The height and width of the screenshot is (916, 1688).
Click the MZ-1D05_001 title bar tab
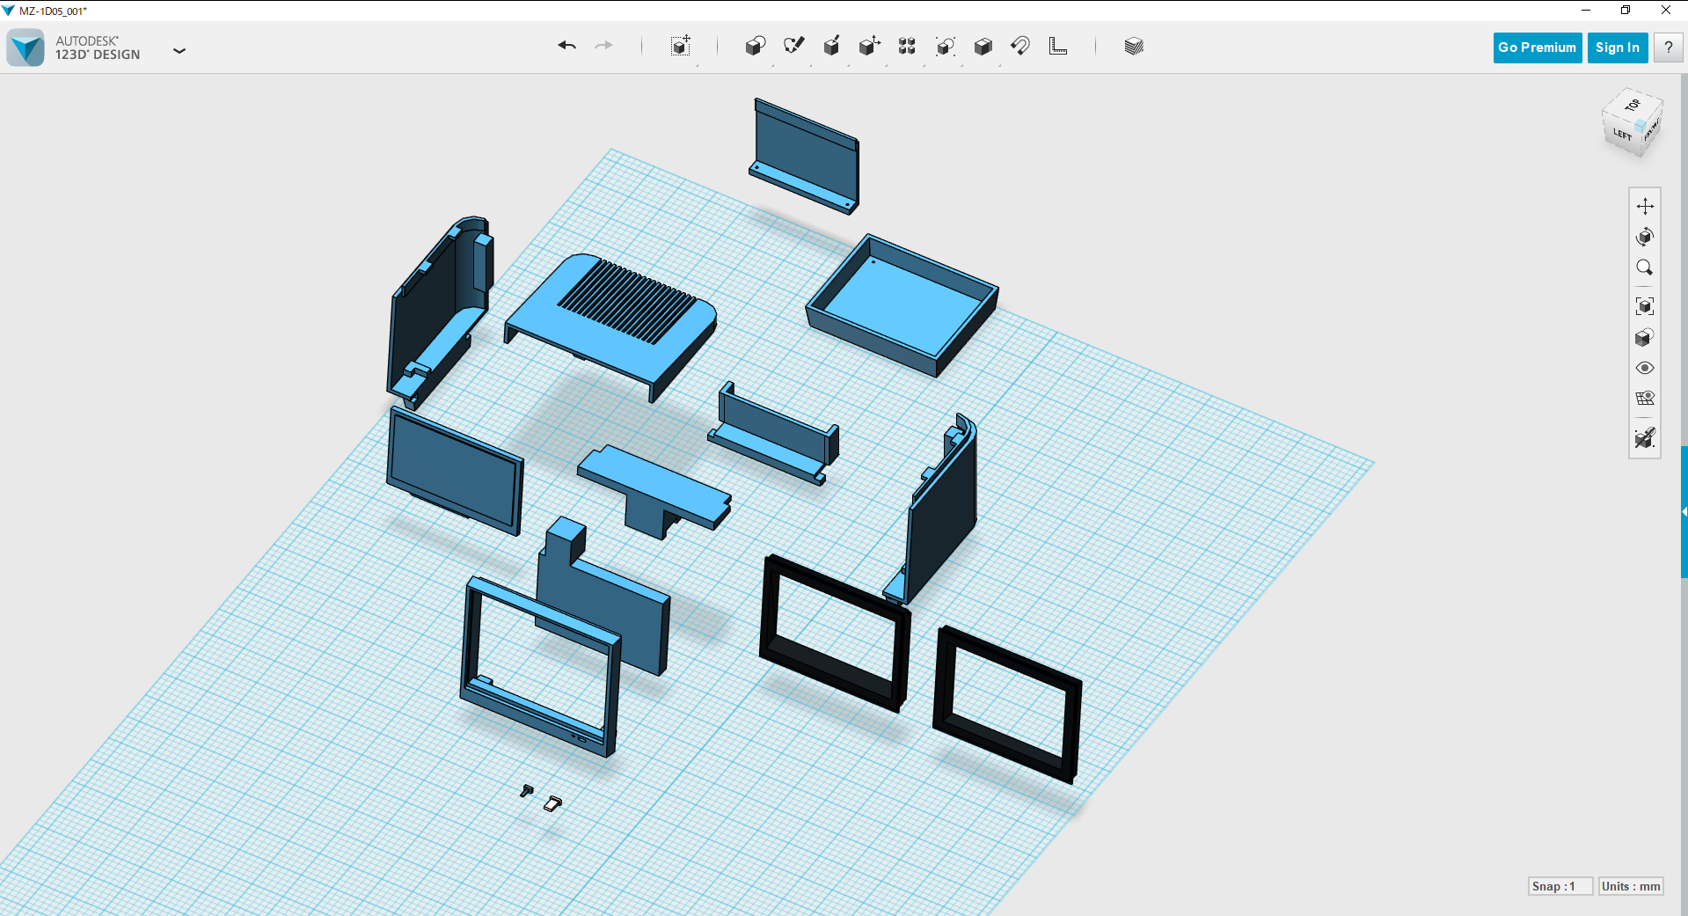click(x=53, y=10)
